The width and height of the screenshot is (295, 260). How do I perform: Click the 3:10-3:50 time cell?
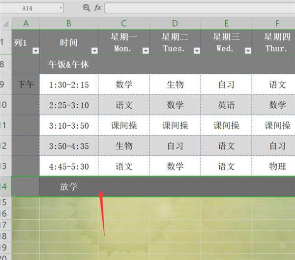pyautogui.click(x=69, y=125)
